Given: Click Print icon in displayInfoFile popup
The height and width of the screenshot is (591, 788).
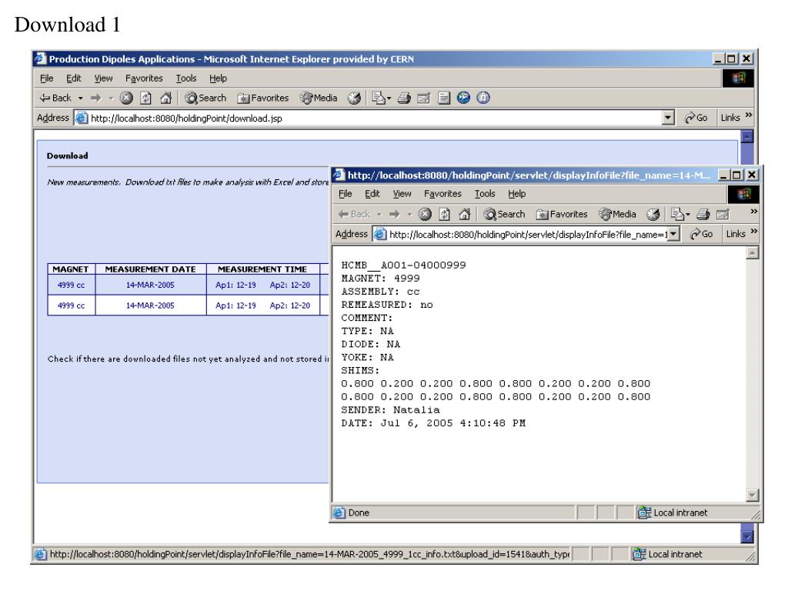Looking at the screenshot, I should click(x=703, y=214).
